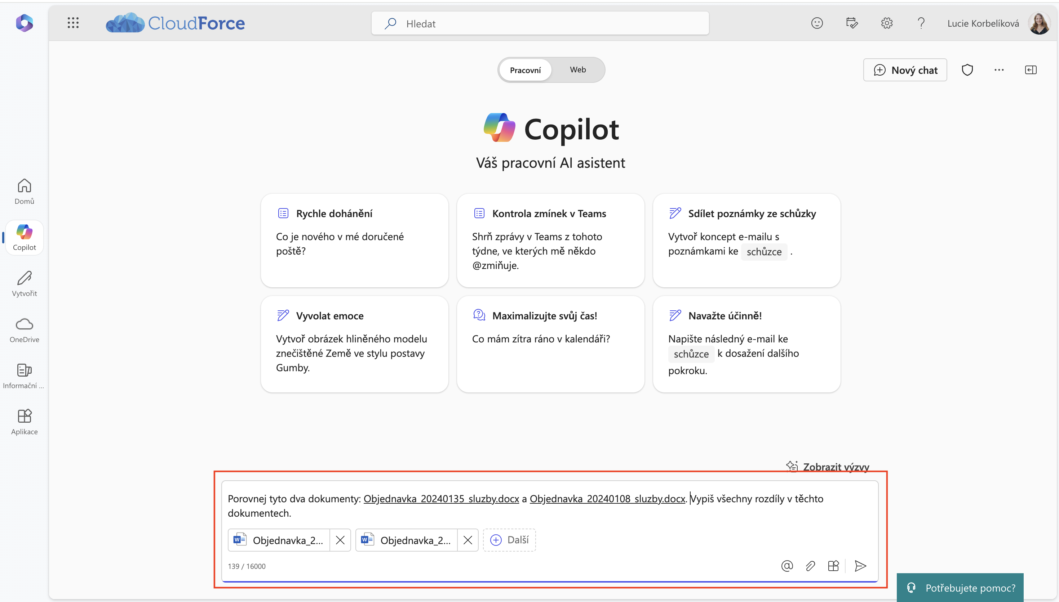Open the CloudForce home logo
This screenshot has width=1059, height=602.
click(x=175, y=23)
